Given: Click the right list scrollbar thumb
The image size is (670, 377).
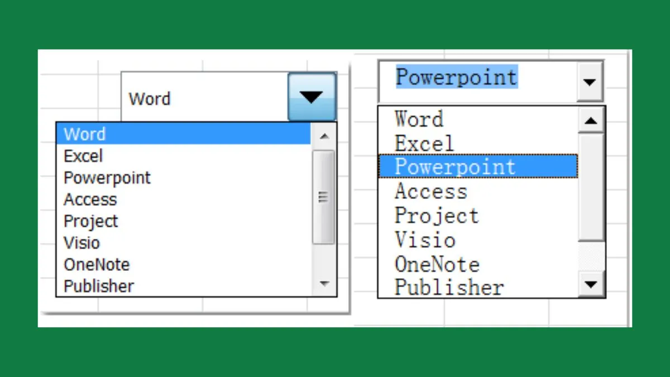Looking at the screenshot, I should click(x=591, y=187).
